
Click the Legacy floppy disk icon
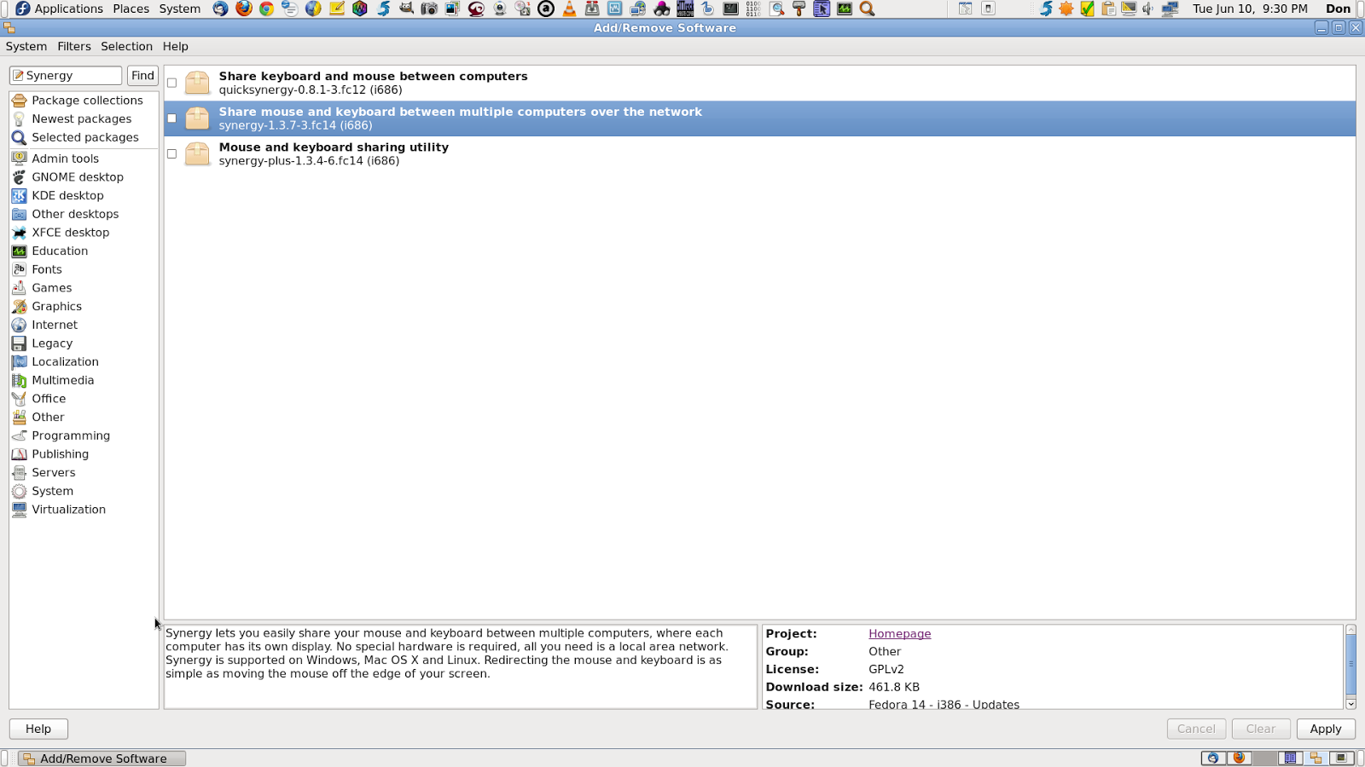(19, 343)
